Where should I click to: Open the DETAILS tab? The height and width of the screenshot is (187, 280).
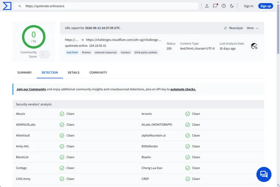[73, 72]
